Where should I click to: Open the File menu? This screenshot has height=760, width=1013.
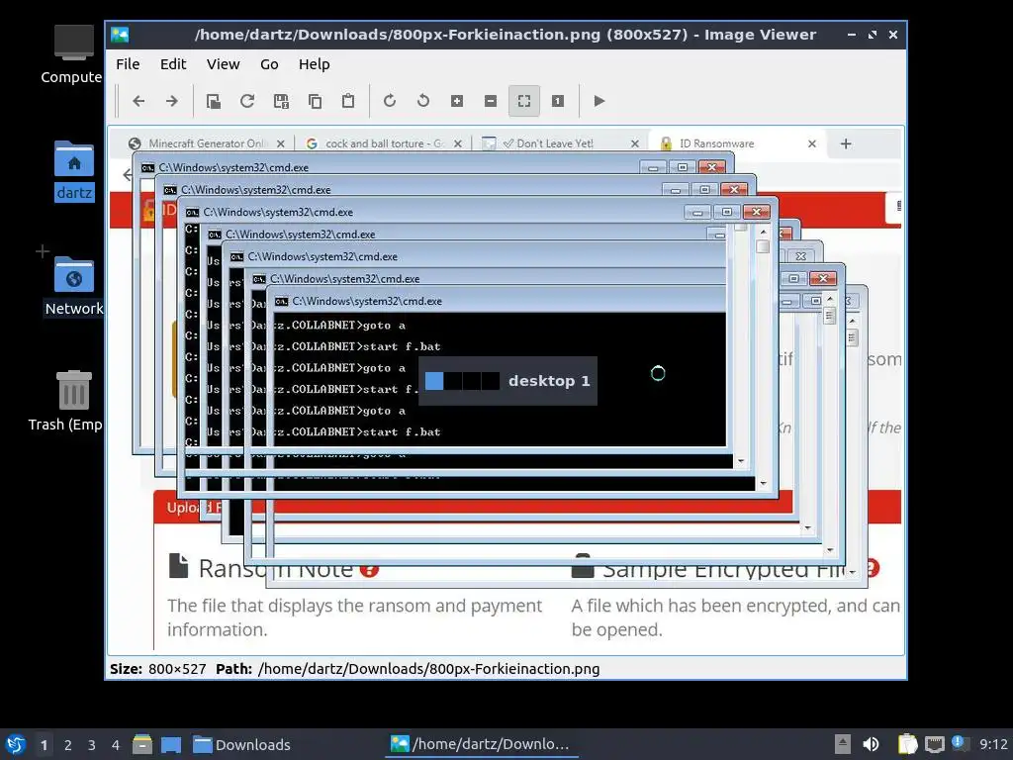pos(128,64)
